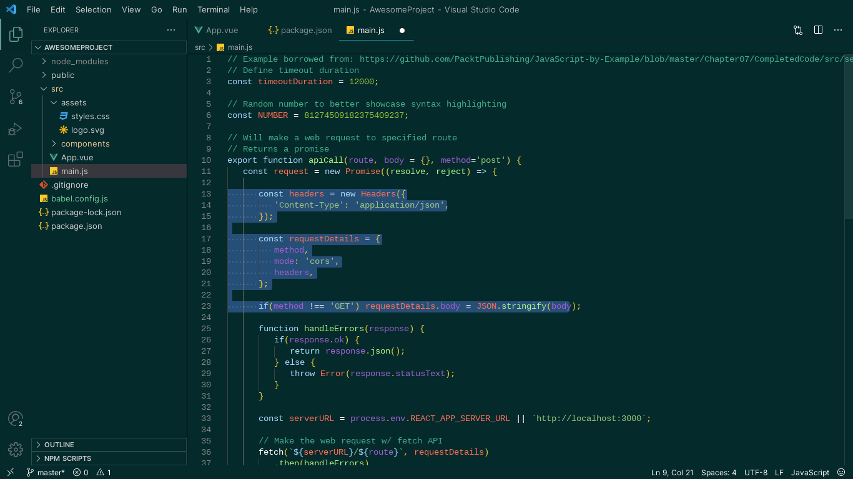Screen dimensions: 853x479
Task: Open styles.css file in explorer
Action: coord(91,116)
